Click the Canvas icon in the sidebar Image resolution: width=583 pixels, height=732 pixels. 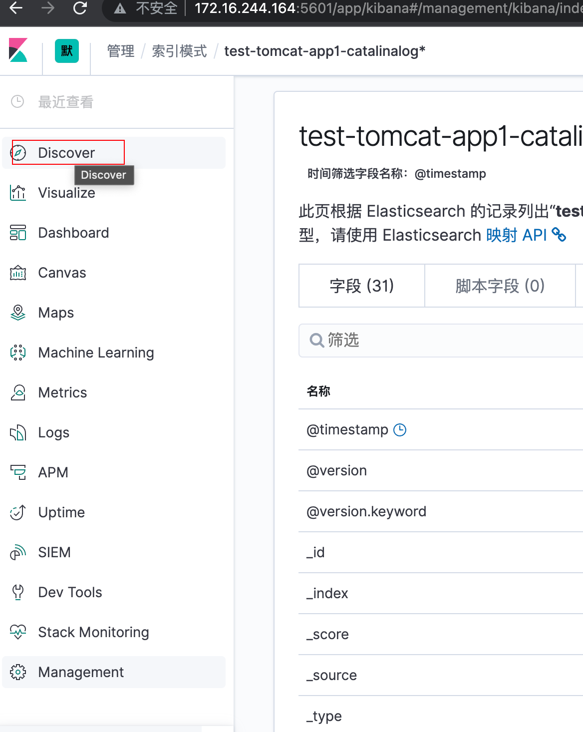(18, 273)
